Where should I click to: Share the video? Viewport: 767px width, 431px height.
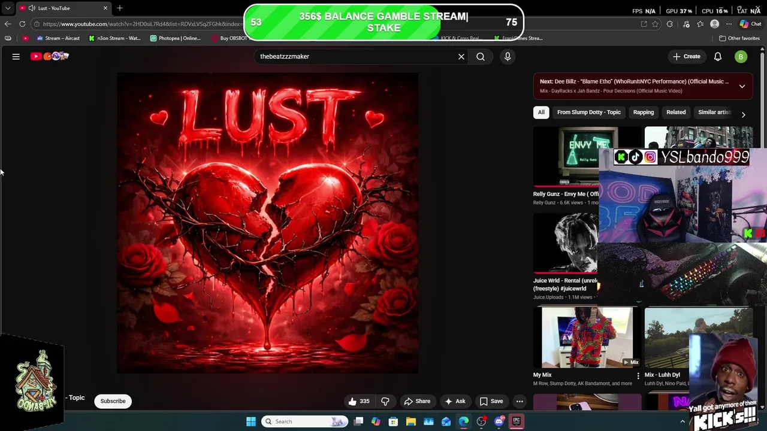point(417,401)
